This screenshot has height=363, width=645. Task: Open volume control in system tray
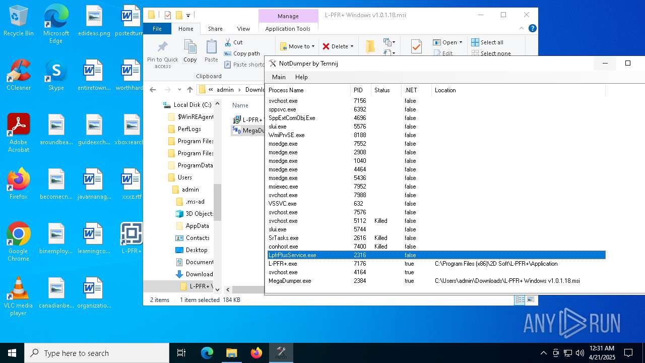coord(580,353)
